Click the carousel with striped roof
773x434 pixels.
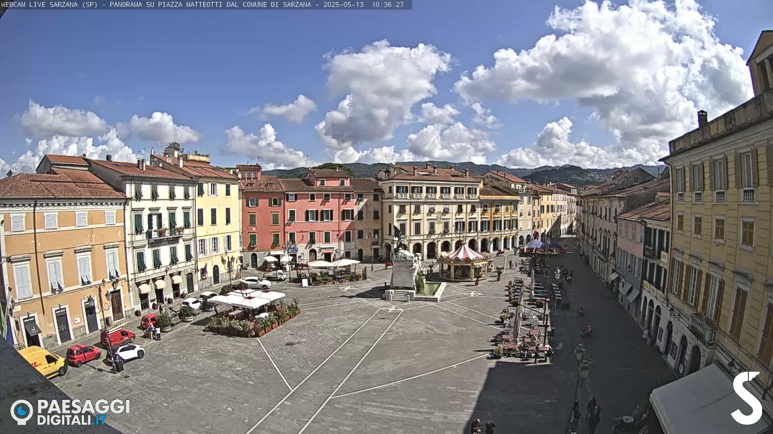point(464,262)
